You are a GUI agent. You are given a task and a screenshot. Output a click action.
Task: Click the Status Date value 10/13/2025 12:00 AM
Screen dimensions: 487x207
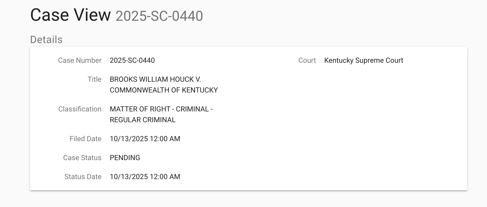click(145, 177)
